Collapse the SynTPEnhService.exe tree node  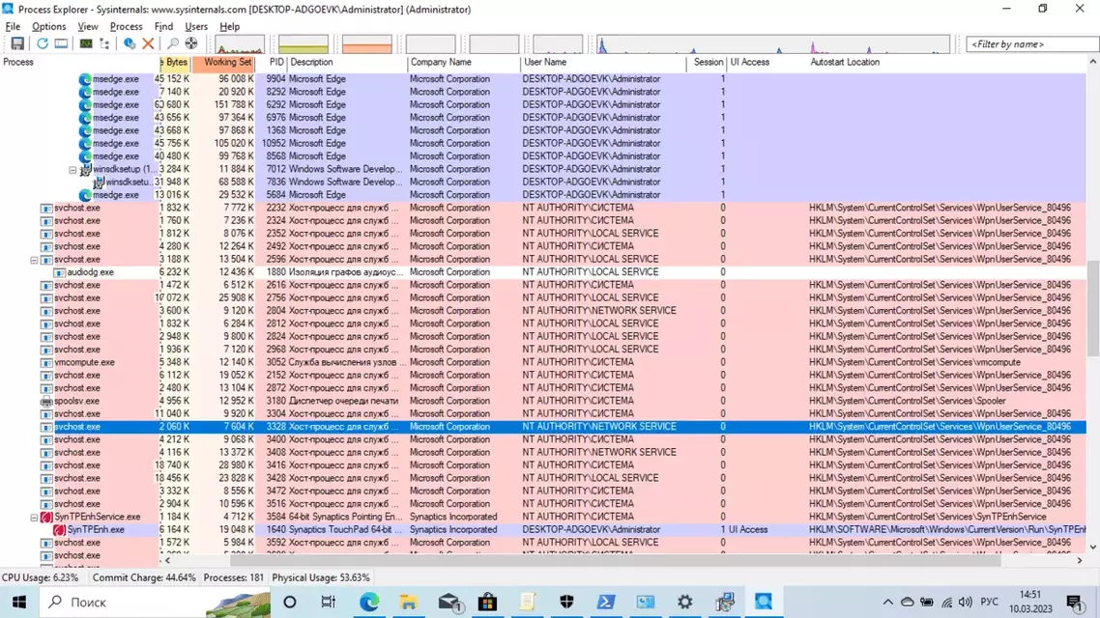tap(34, 518)
